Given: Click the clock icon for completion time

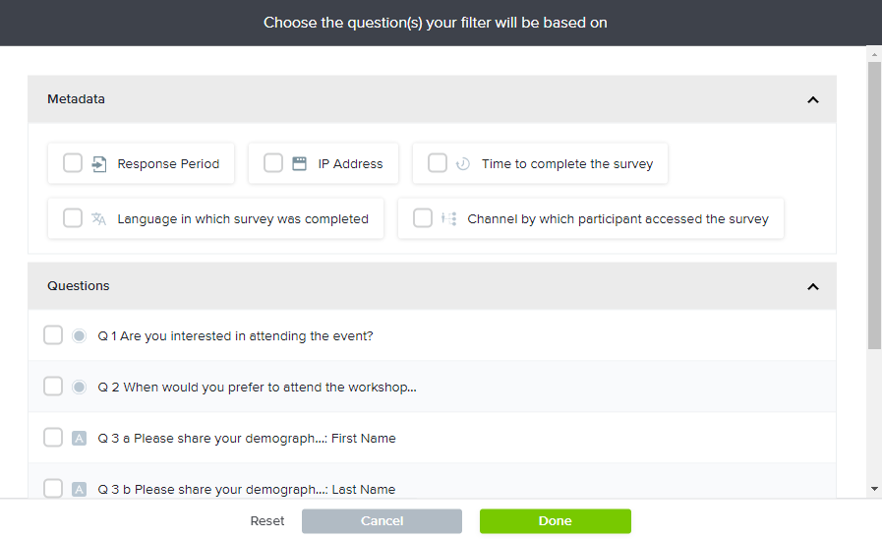Looking at the screenshot, I should 463,164.
